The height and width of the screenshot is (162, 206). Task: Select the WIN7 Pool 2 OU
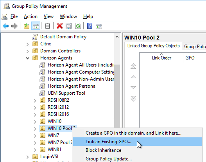[x=60, y=142]
